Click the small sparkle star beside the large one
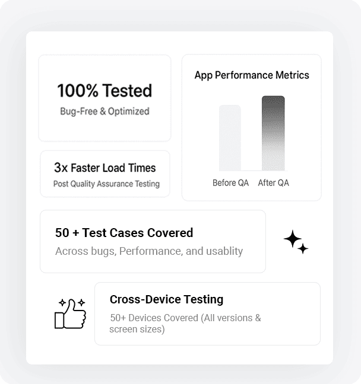This screenshot has width=361, height=384. click(303, 249)
